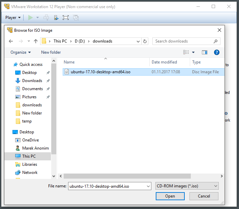Open temp folder in sidebar
Image resolution: width=239 pixels, height=209 pixels.
(27, 121)
